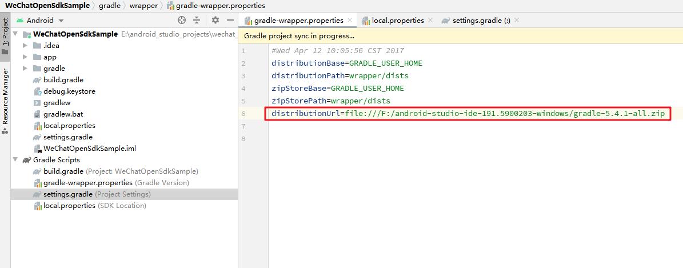Open the Android view dropdown

(x=61, y=21)
